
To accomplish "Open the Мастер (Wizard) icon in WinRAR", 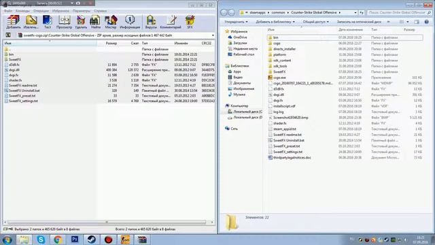I will point(111,22).
